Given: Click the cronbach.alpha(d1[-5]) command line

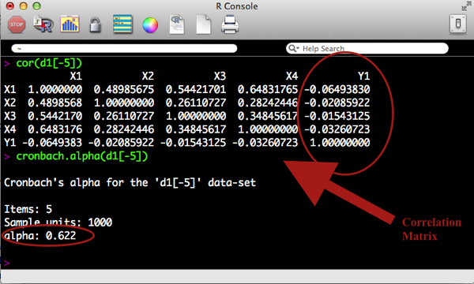Looking at the screenshot, I should [82, 156].
